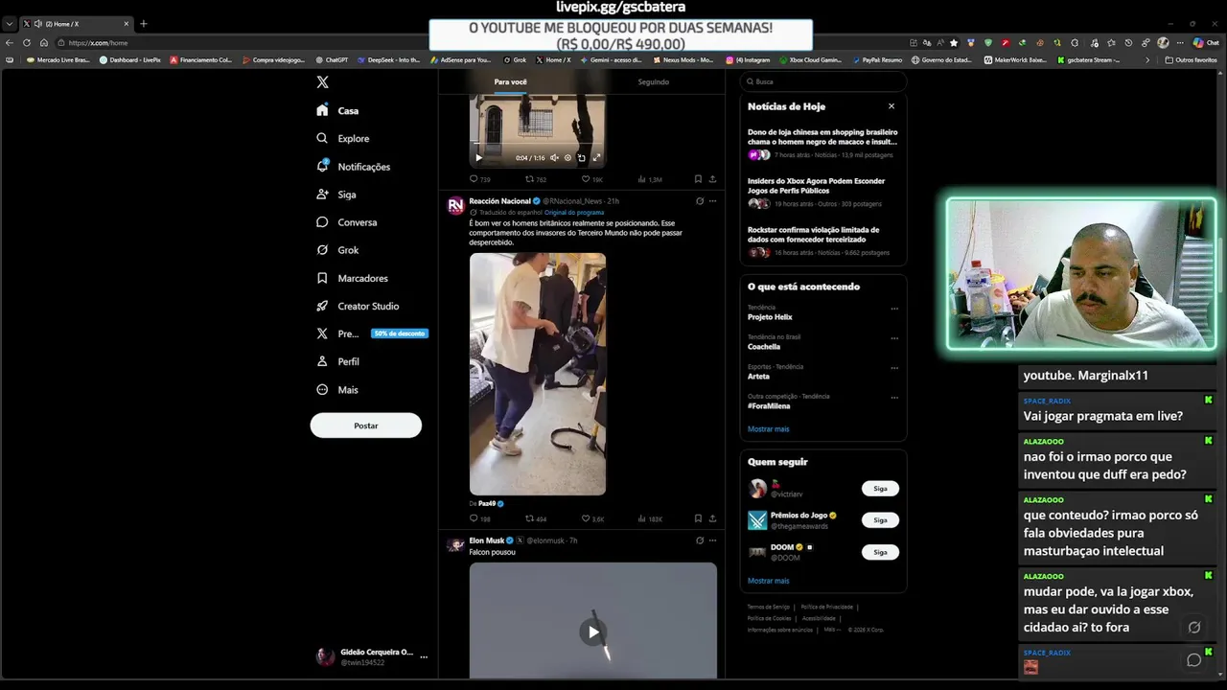Share the post with 1,3M views
The width and height of the screenshot is (1227, 690).
click(712, 179)
